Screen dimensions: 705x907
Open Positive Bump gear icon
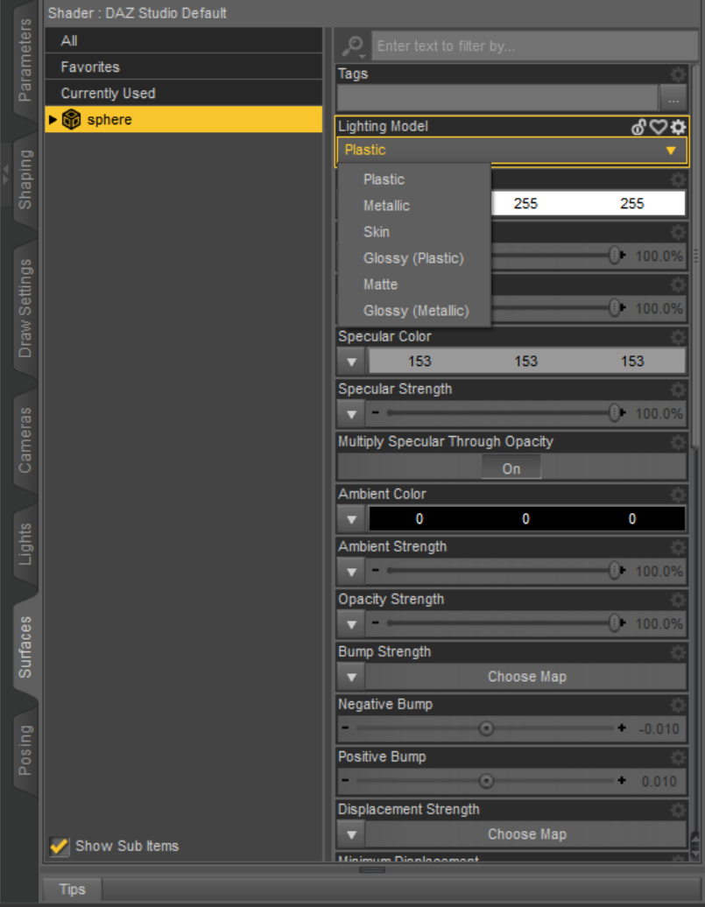coord(678,758)
